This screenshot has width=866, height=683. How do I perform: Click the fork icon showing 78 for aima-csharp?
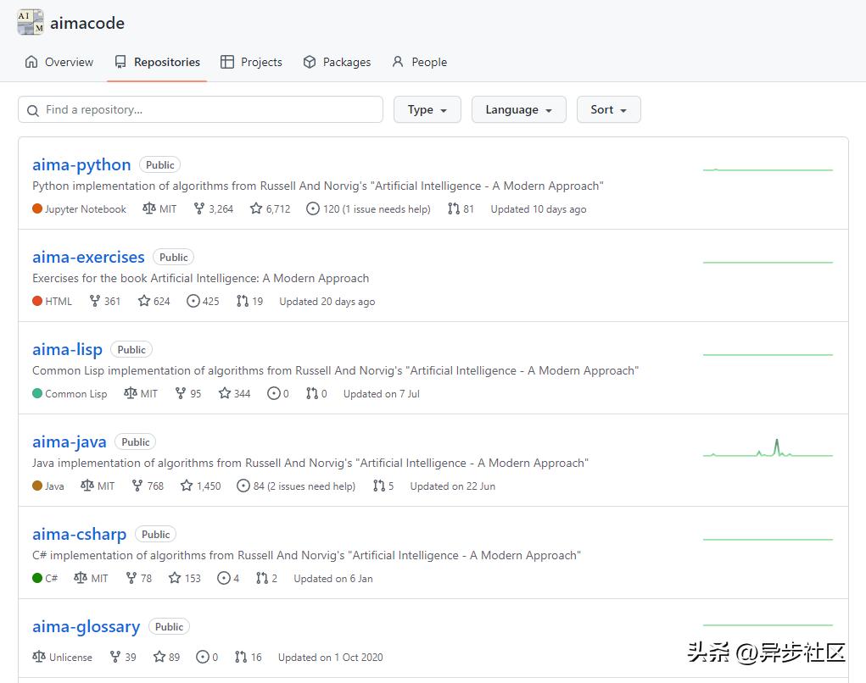coord(131,578)
